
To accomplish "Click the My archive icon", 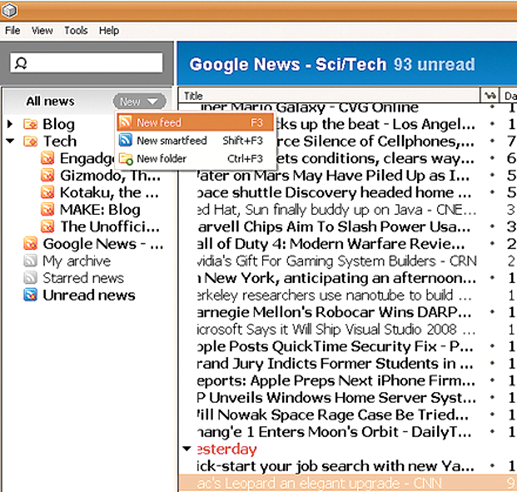I will click(x=30, y=261).
